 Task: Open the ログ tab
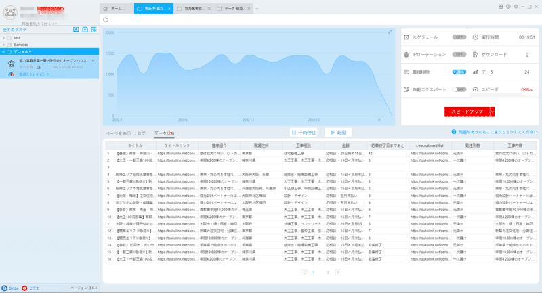click(x=142, y=133)
